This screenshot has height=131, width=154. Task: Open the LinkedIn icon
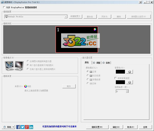(31, 127)
